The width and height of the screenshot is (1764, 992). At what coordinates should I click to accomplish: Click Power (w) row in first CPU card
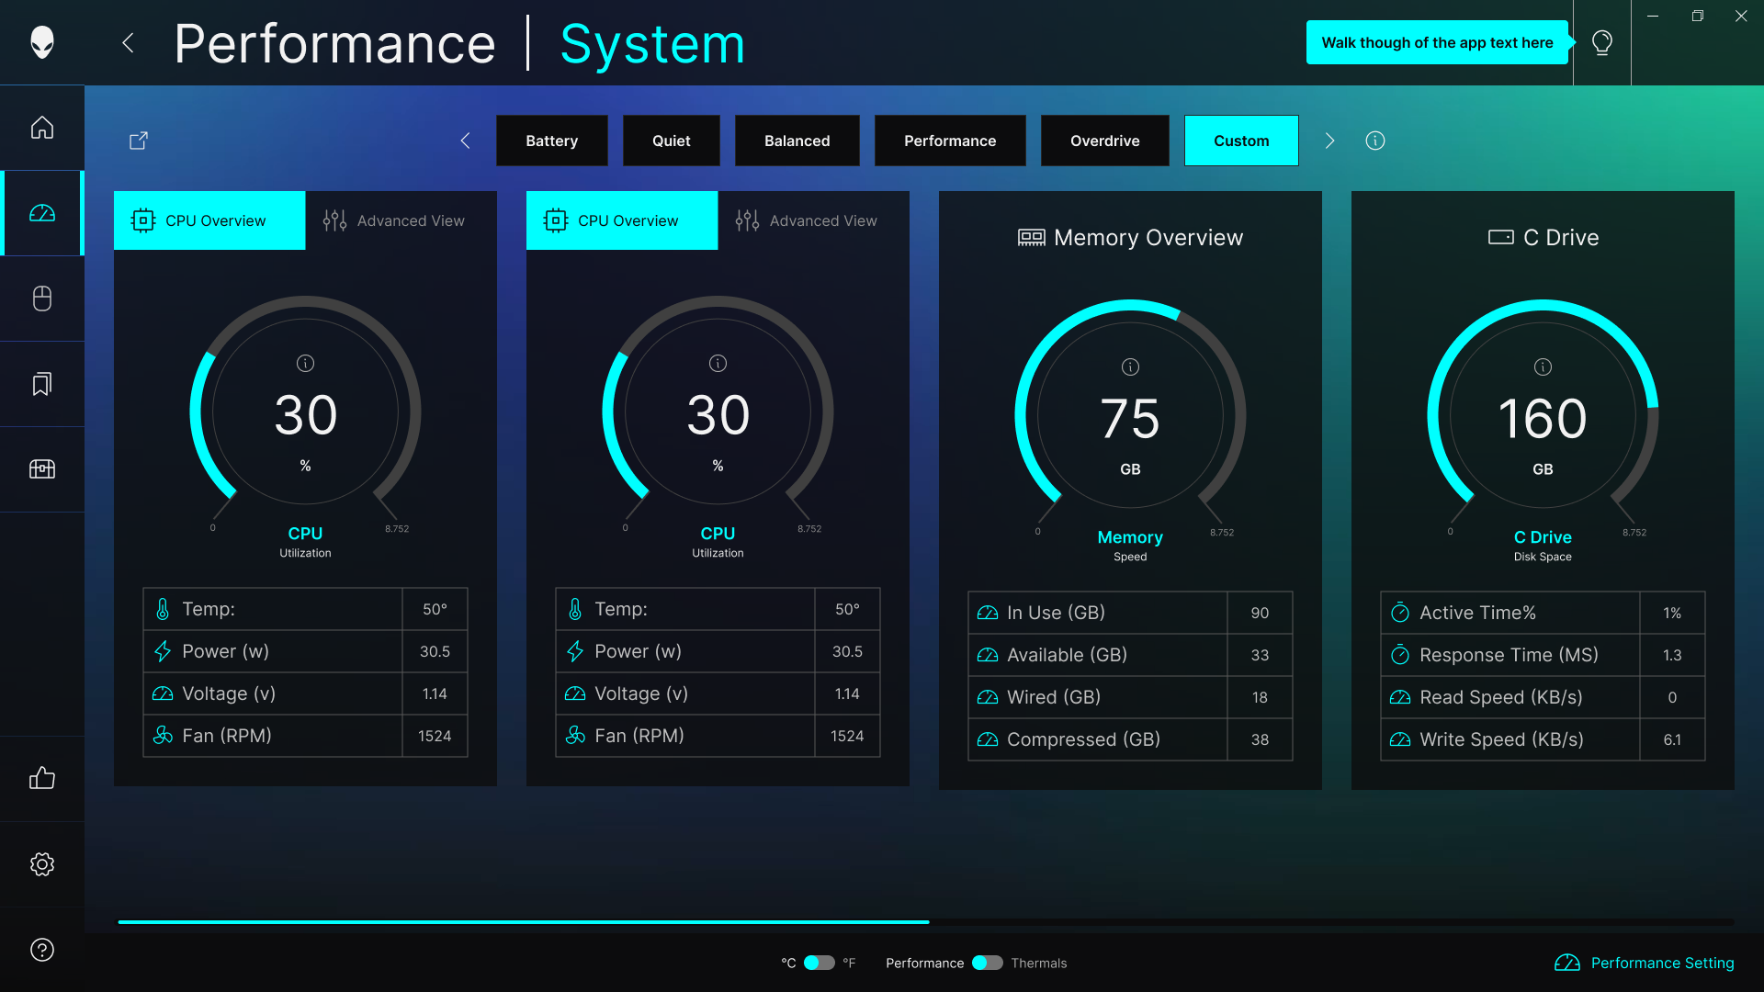tap(305, 651)
